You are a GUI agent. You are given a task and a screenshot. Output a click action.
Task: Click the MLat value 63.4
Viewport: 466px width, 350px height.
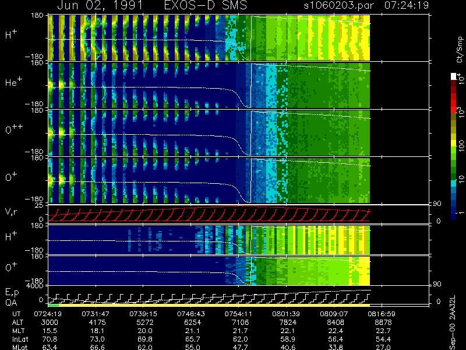tap(50, 347)
